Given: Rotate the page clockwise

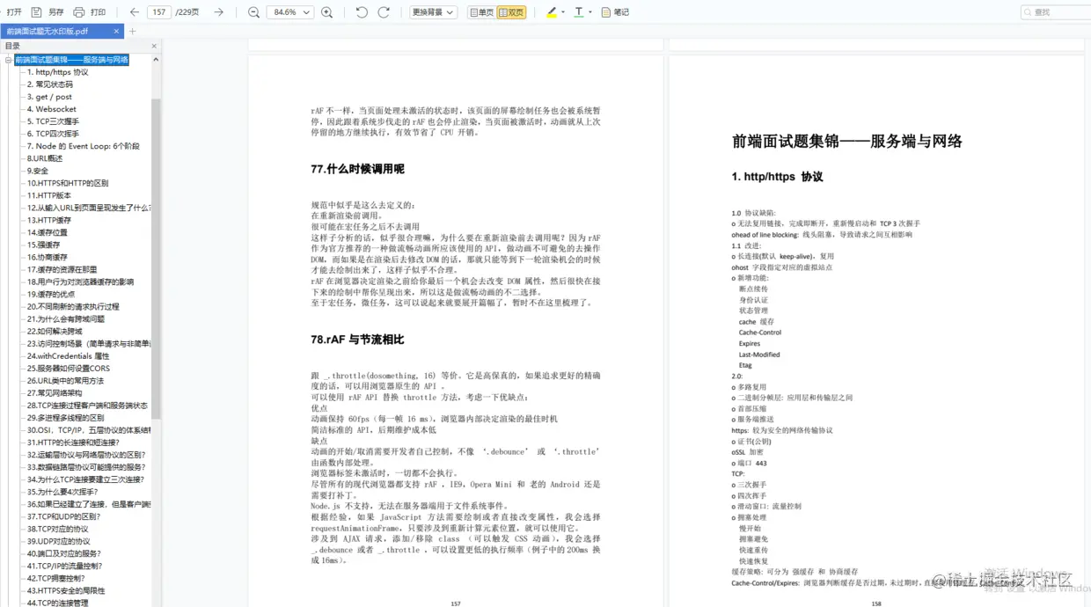Looking at the screenshot, I should tap(384, 12).
